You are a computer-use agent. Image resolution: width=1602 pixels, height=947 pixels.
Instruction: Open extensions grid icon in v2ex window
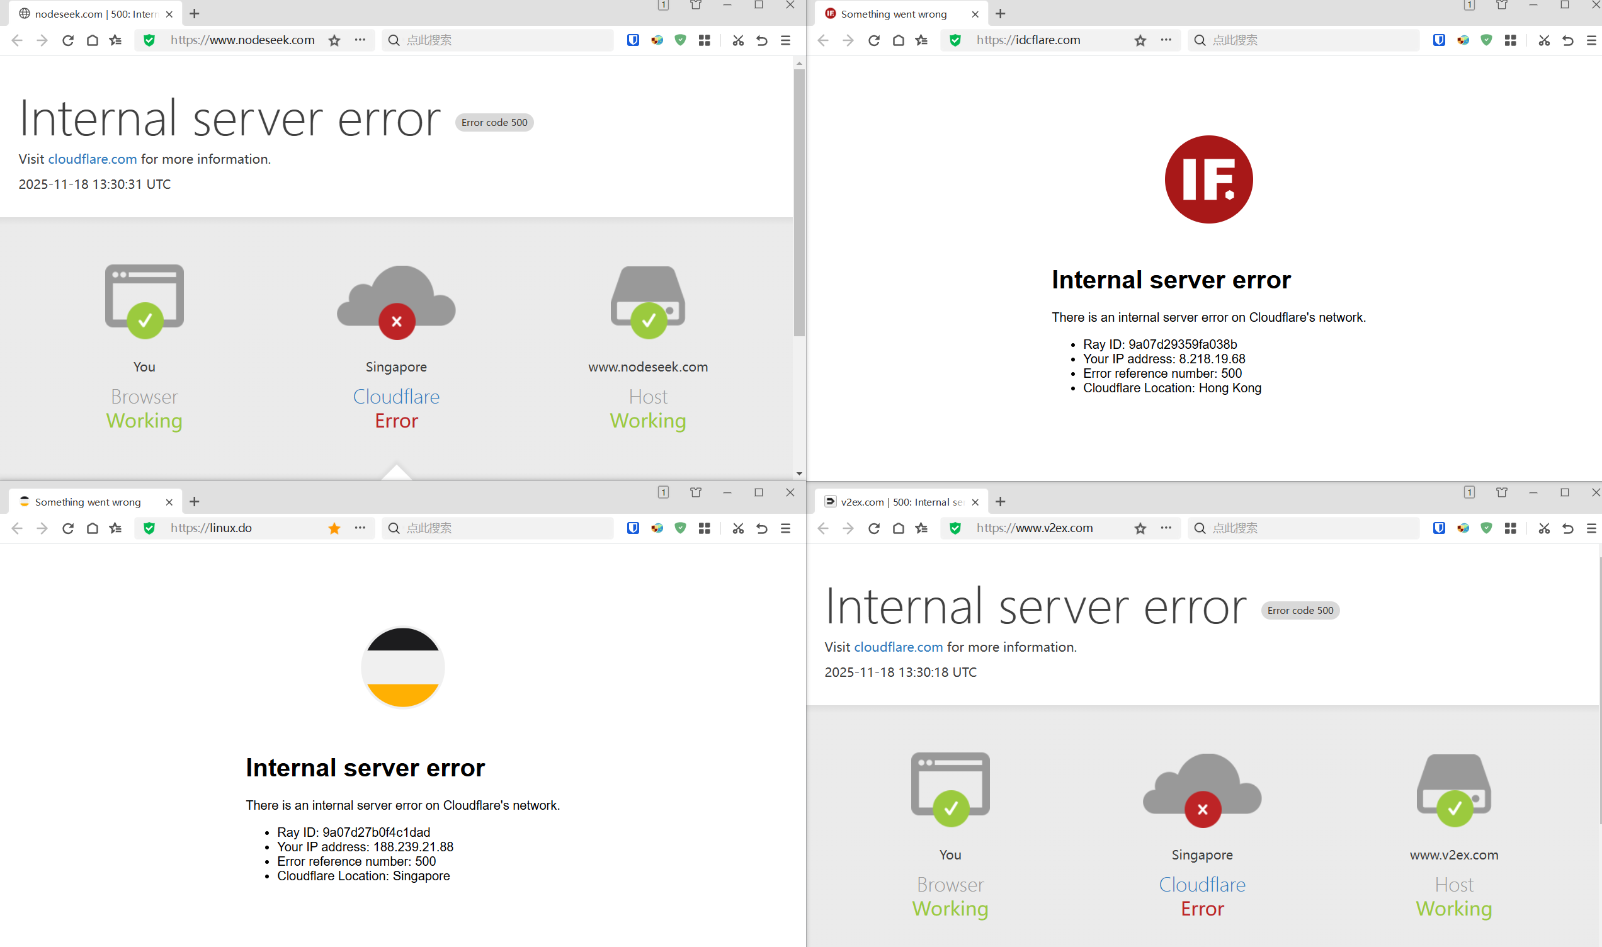(x=1510, y=528)
